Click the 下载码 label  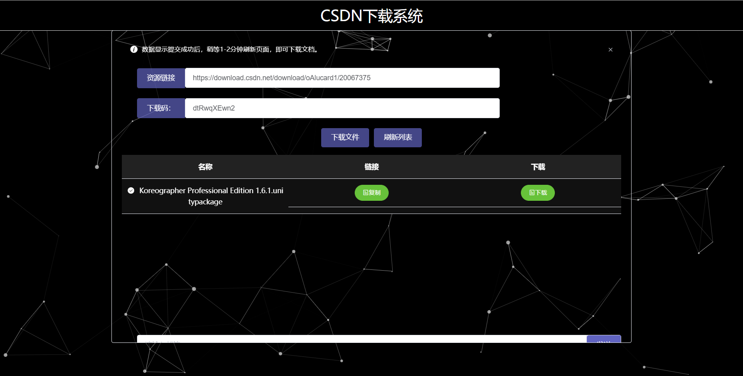pos(161,108)
